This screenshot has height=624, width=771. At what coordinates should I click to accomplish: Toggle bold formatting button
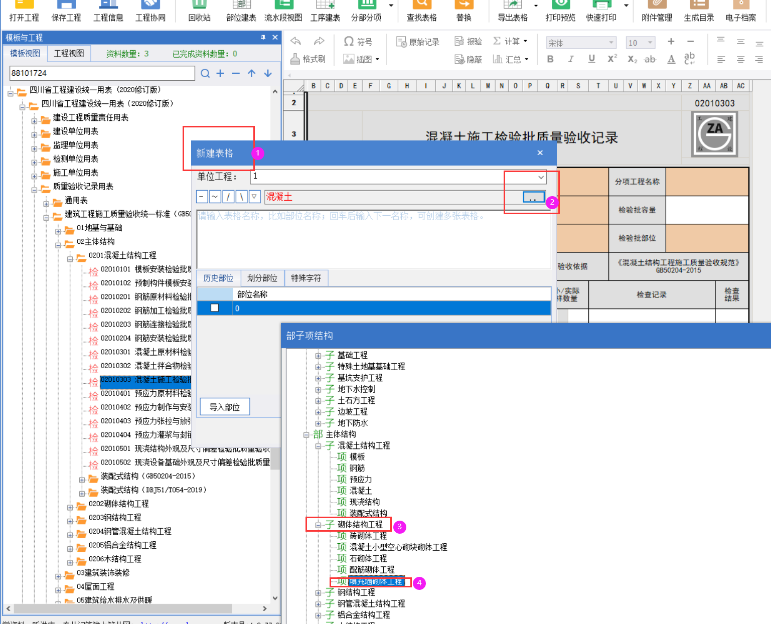[x=550, y=59]
